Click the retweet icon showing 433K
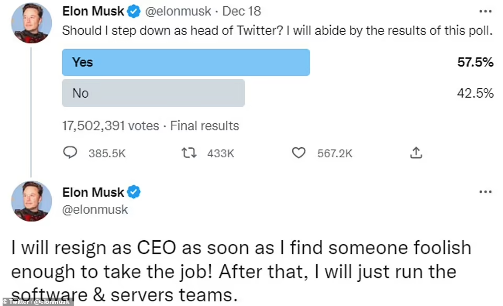Viewport: 503px width, 306px height. pyautogui.click(x=189, y=152)
